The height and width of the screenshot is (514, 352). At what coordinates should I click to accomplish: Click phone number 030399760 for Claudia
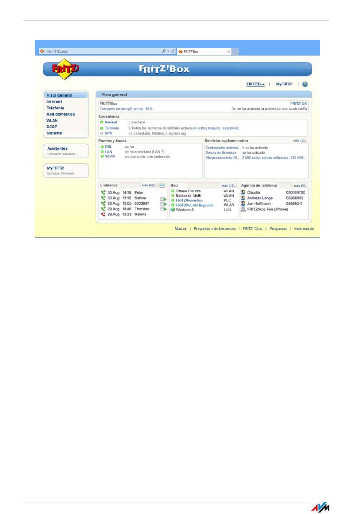295,193
